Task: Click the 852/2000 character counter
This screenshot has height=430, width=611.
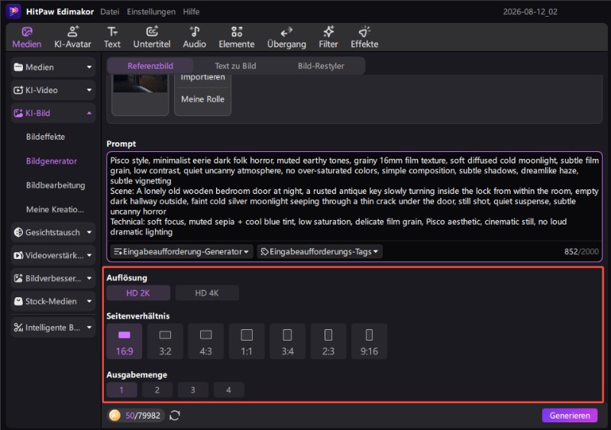Action: coord(581,251)
